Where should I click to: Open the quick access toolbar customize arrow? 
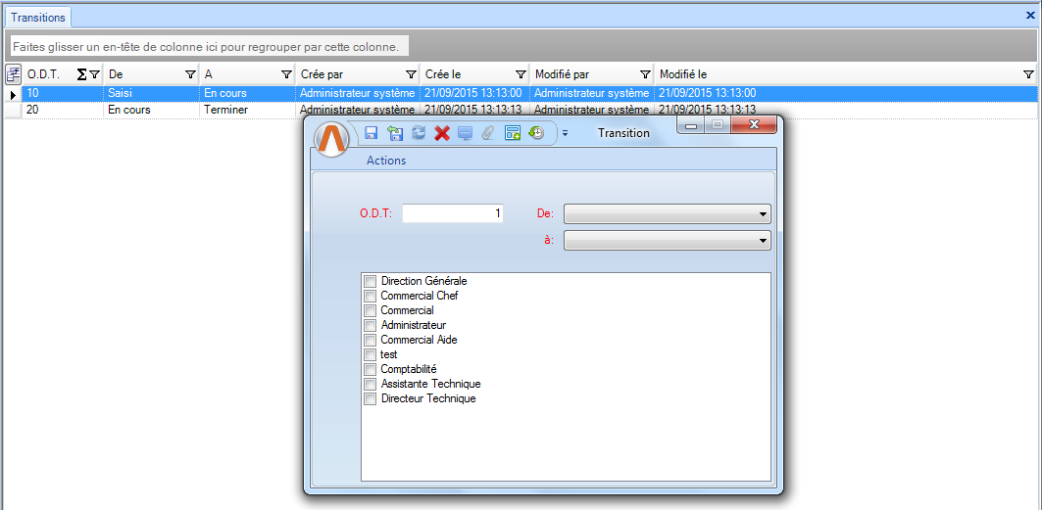click(x=565, y=134)
